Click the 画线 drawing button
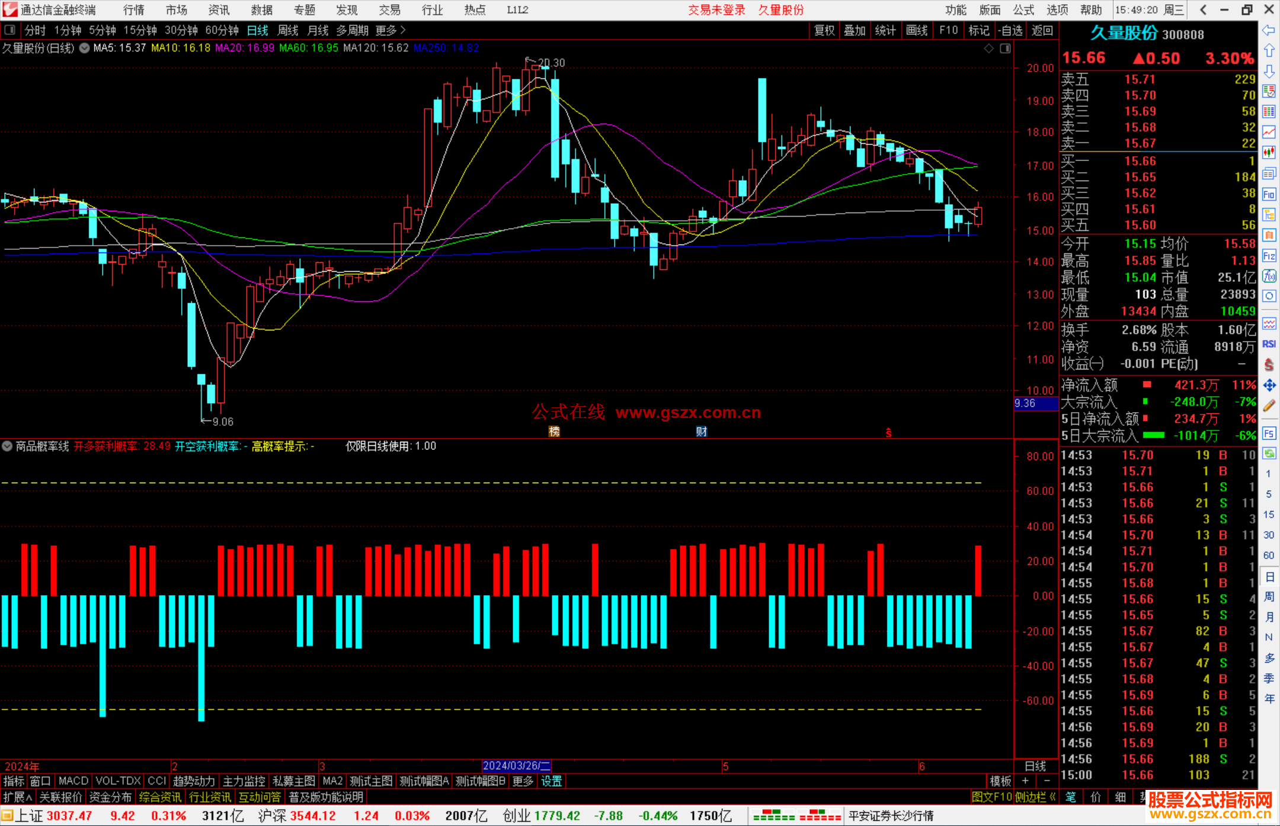Image resolution: width=1280 pixels, height=826 pixels. pos(916,30)
